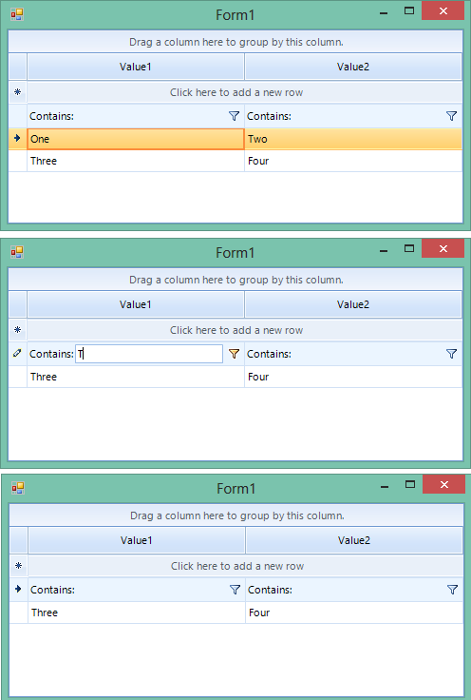Image resolution: width=471 pixels, height=700 pixels.
Task: Click the group-by panel in bottom window
Action: (236, 515)
